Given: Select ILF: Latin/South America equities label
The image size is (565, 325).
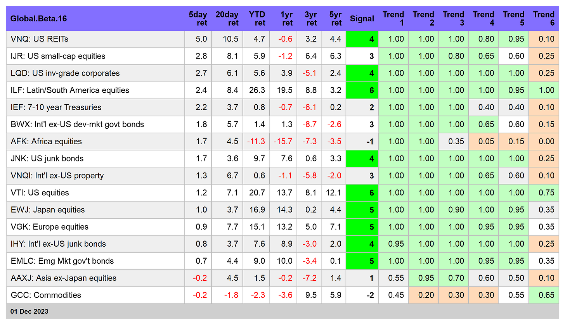Looking at the screenshot, I should pyautogui.click(x=70, y=90).
